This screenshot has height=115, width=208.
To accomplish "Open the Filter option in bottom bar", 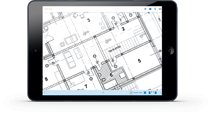I will [x=141, y=93].
